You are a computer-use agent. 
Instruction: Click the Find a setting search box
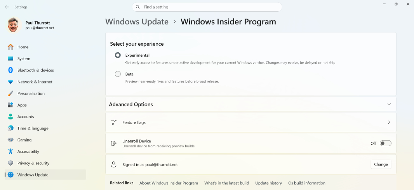click(x=207, y=7)
